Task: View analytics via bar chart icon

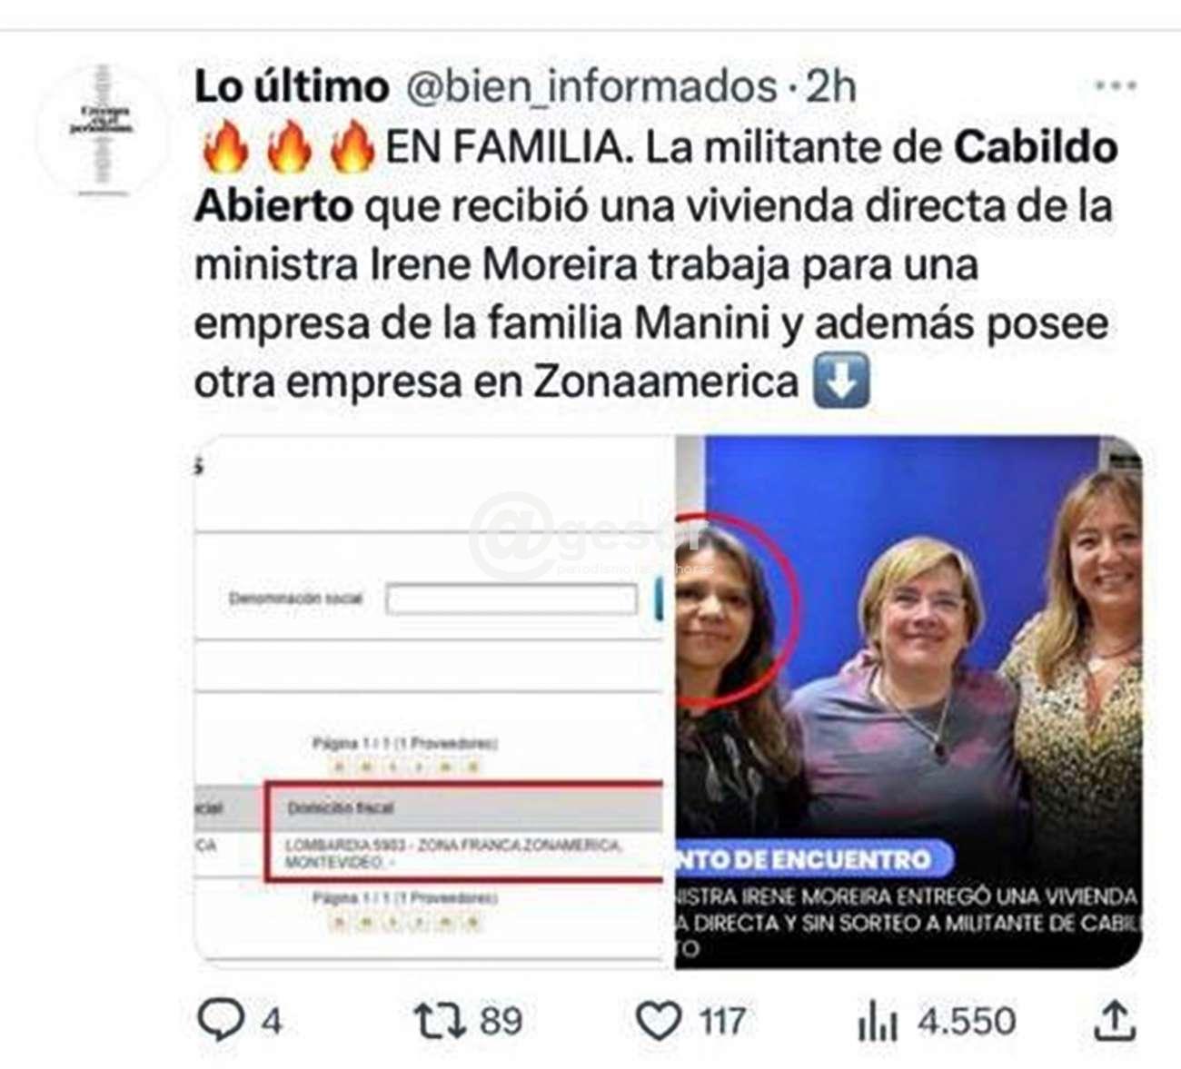Action: (x=878, y=1022)
